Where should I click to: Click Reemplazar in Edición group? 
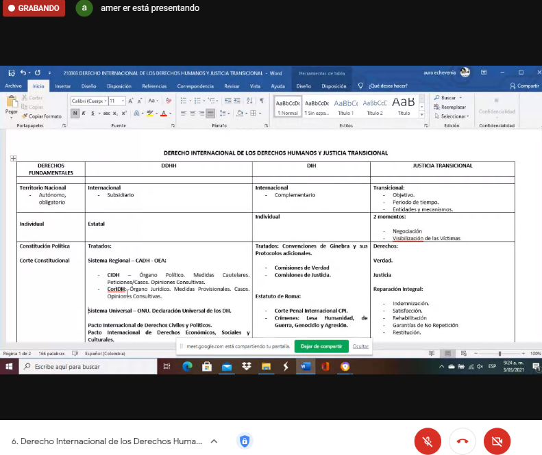pyautogui.click(x=450, y=107)
